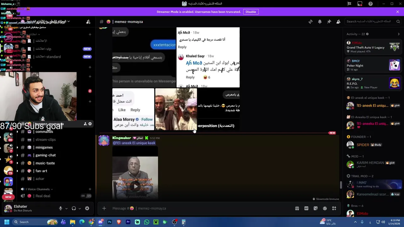Open the emoji picker icon

pos(325,208)
